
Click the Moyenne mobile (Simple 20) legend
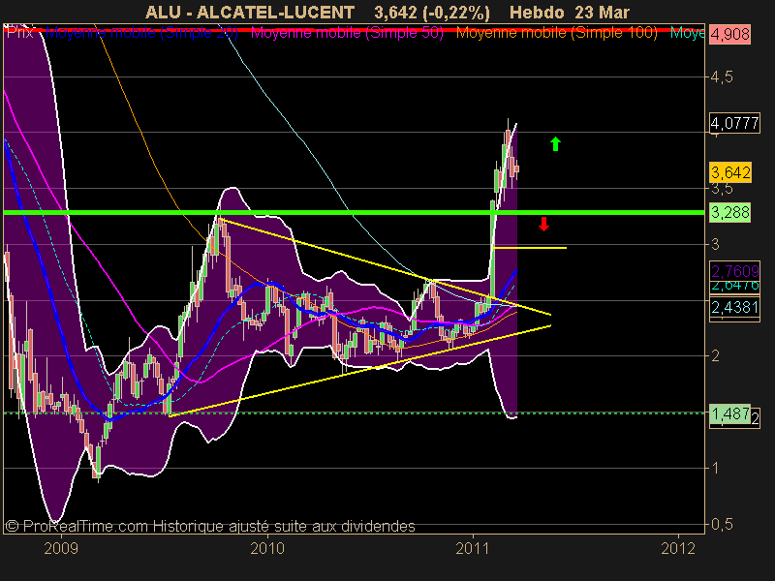(x=141, y=33)
